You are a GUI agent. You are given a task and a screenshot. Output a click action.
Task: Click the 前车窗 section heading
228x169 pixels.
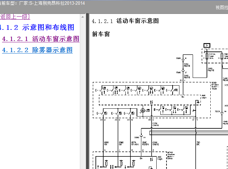pyautogui.click(x=101, y=34)
